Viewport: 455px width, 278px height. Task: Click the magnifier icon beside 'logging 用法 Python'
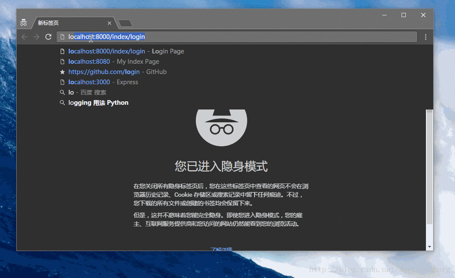pyautogui.click(x=62, y=103)
